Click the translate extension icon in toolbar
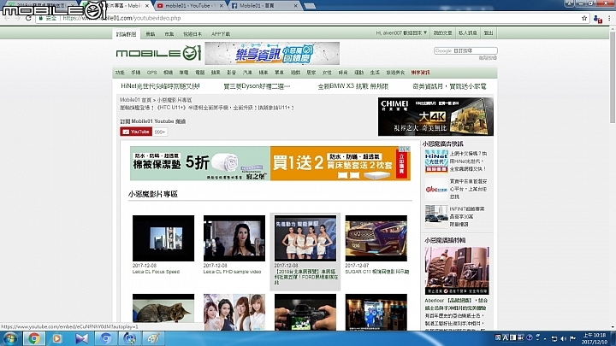616x346 pixels. tap(597, 19)
